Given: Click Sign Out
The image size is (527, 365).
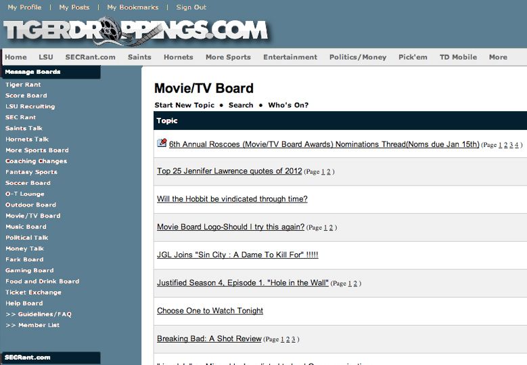Looking at the screenshot, I should click(191, 7).
